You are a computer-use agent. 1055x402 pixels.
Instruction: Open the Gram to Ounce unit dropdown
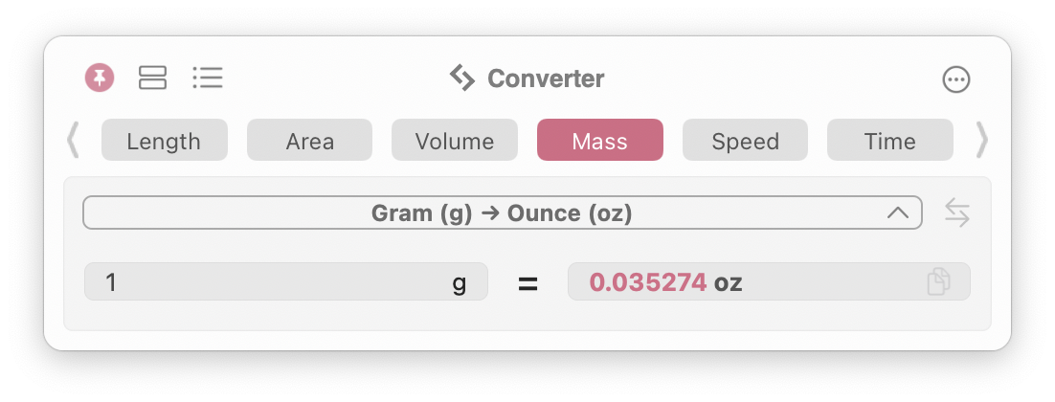pos(502,213)
